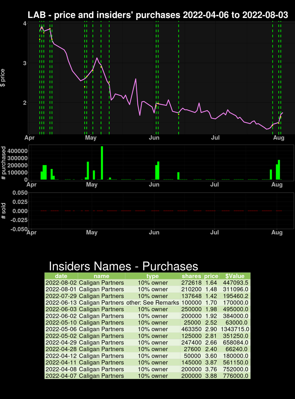This screenshot has width=295, height=399.
Task: Select the 2022-05-02 date cell
Action: point(61,336)
